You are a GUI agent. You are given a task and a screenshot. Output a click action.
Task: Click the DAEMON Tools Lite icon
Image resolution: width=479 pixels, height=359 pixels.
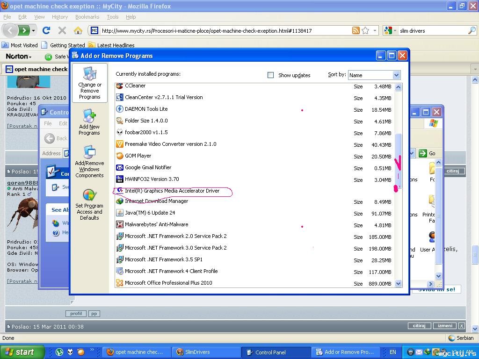click(120, 109)
